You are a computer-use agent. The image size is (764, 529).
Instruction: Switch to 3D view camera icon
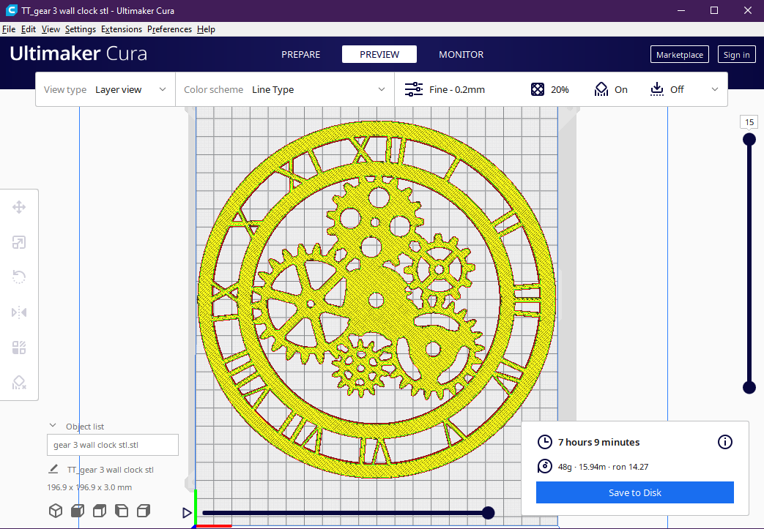[x=56, y=511]
